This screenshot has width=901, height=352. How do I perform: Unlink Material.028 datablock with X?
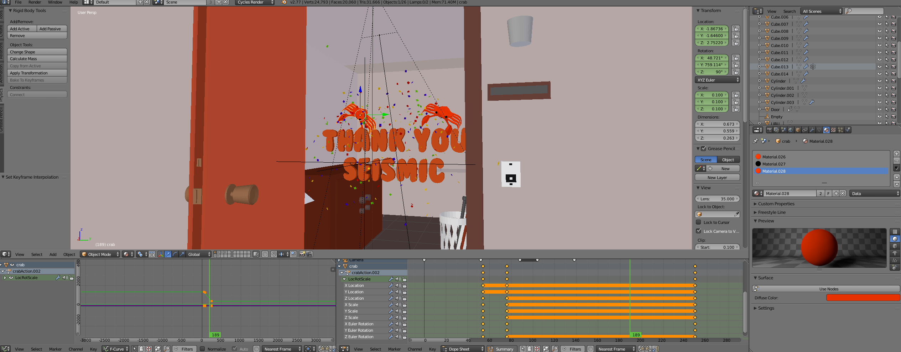pyautogui.click(x=843, y=193)
